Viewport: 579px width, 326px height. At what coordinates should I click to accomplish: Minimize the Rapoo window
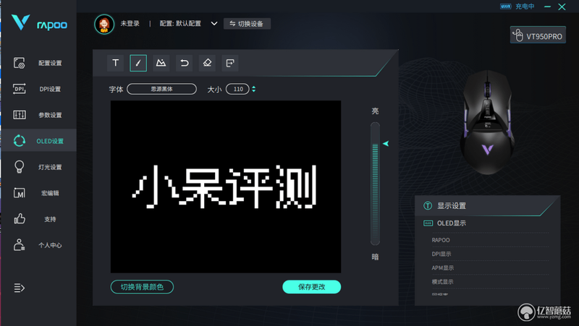tap(548, 7)
